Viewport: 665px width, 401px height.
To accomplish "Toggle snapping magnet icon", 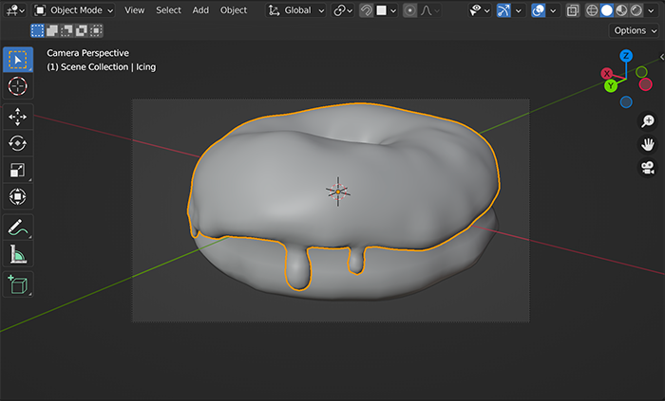I will pos(367,10).
